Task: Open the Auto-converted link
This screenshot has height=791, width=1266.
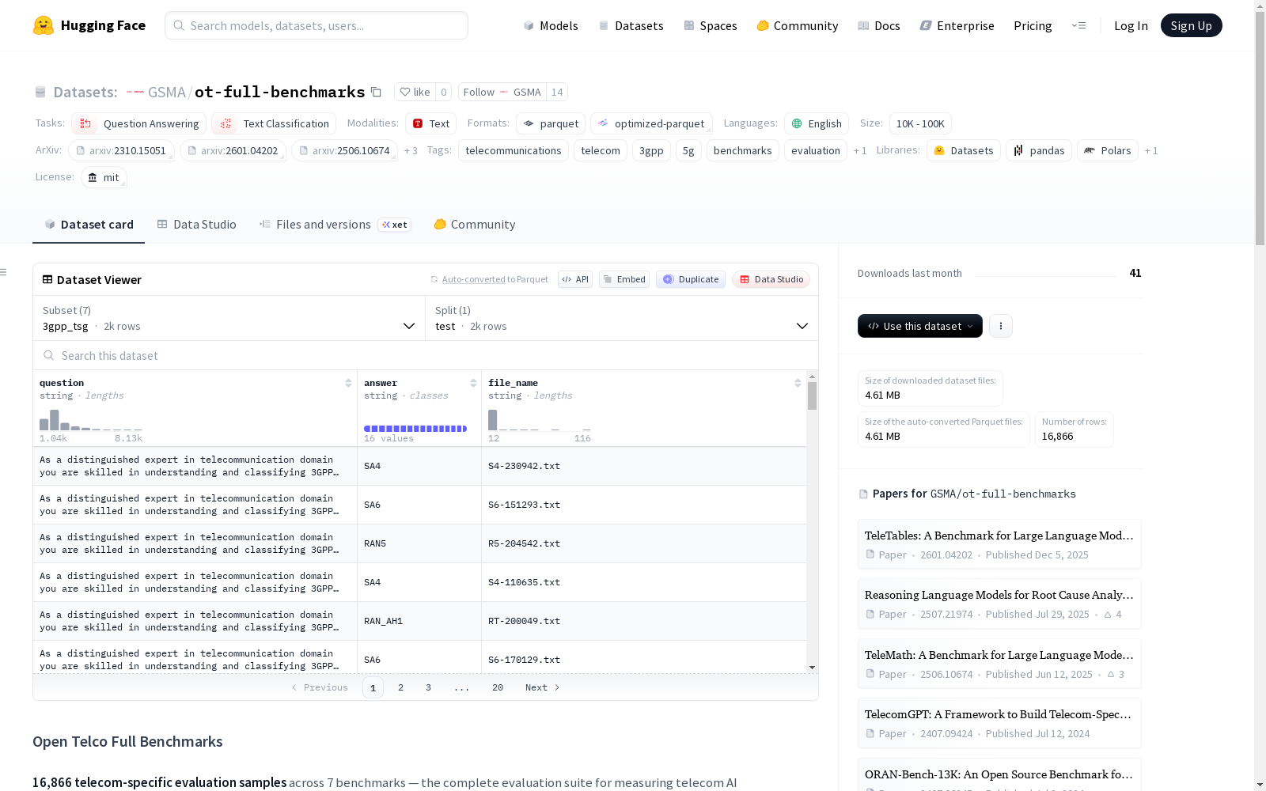Action: point(474,279)
